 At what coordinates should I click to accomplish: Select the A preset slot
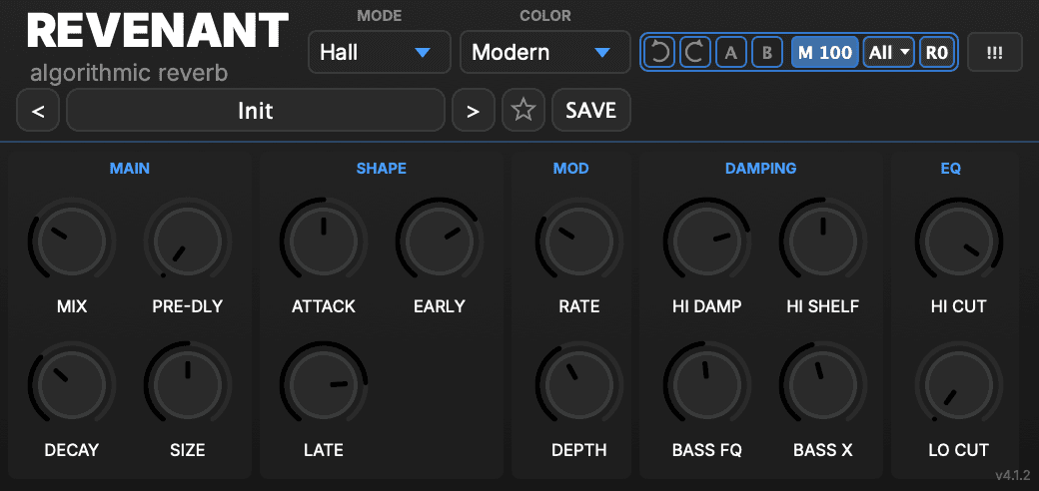(x=731, y=52)
